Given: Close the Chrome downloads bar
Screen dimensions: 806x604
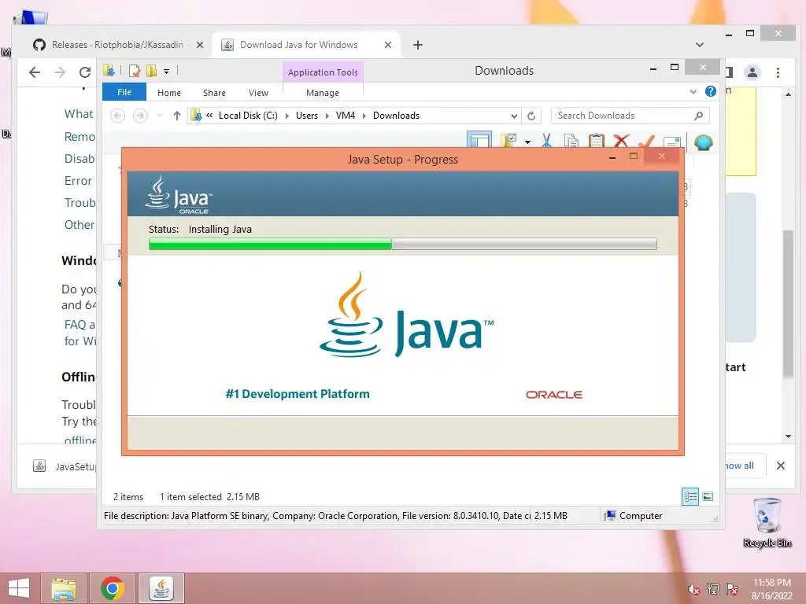Looking at the screenshot, I should tap(781, 466).
